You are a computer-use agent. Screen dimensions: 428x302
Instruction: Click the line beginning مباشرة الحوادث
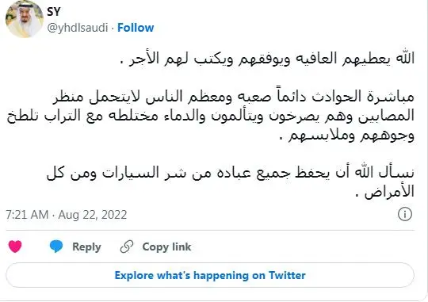pyautogui.click(x=233, y=97)
